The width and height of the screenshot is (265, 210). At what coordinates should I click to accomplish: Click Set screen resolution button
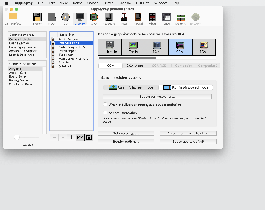157,97
